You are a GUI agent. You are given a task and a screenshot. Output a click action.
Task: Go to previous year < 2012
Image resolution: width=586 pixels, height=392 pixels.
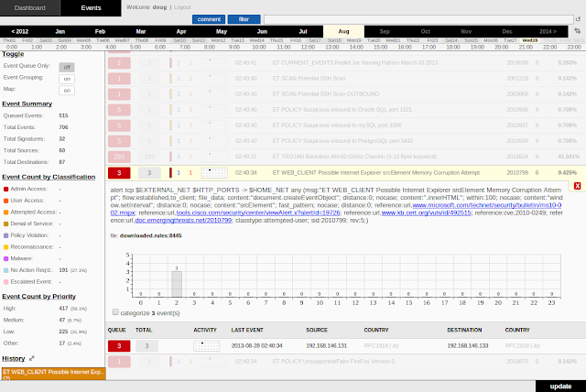[x=20, y=31]
